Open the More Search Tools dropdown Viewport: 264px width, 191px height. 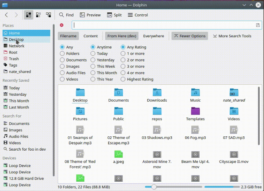pyautogui.click(x=232, y=36)
